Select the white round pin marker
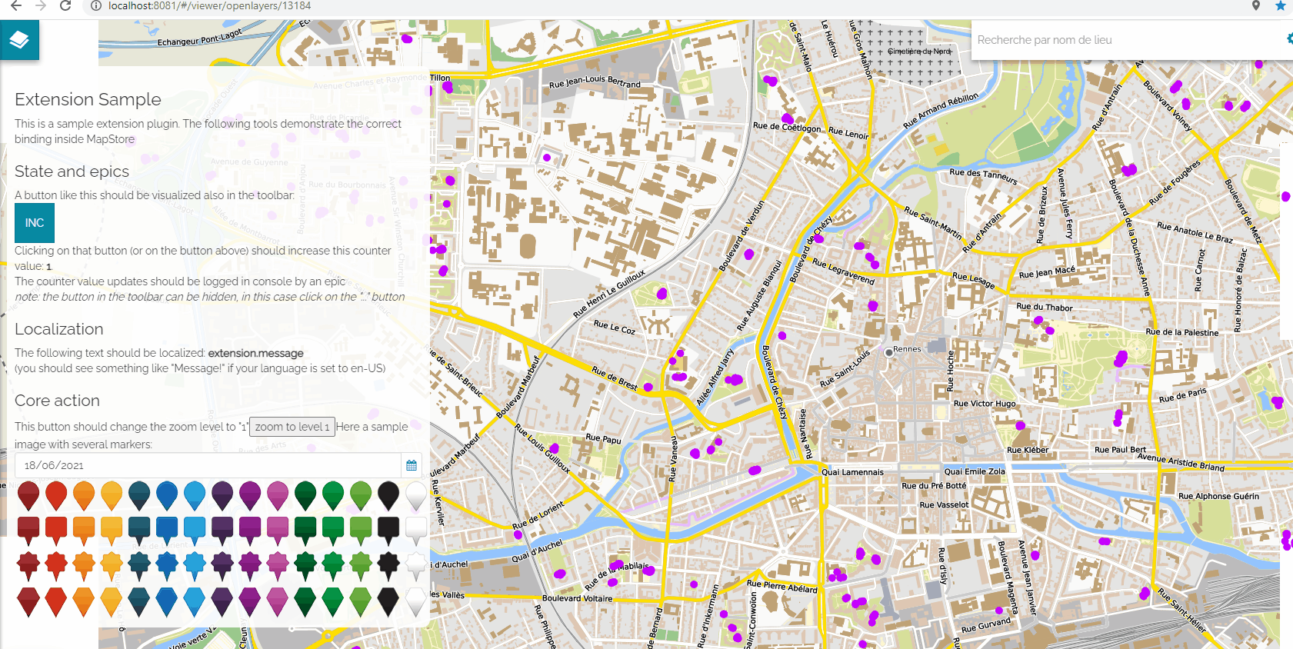This screenshot has width=1293, height=649. [416, 496]
